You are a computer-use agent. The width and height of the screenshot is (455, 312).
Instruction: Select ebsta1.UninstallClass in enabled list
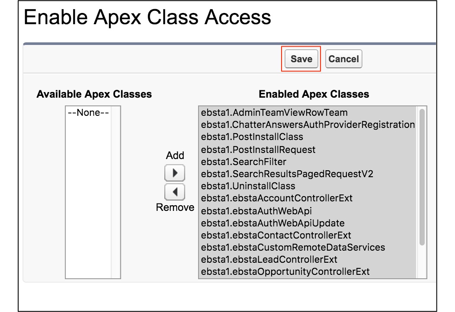[x=248, y=186]
